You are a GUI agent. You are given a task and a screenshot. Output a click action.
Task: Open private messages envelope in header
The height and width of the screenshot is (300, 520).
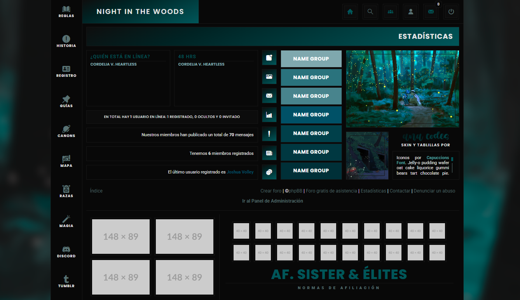tap(431, 12)
